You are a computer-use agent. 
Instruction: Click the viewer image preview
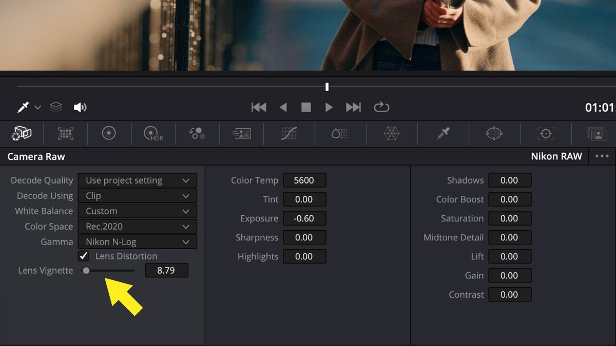pyautogui.click(x=308, y=35)
